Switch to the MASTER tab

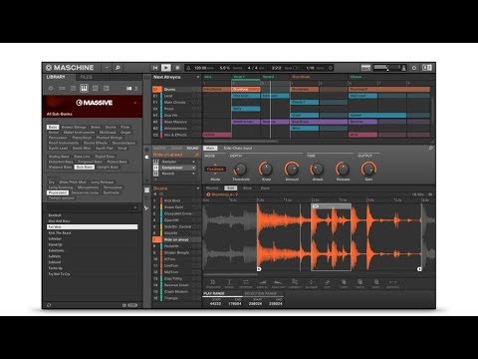(x=159, y=149)
